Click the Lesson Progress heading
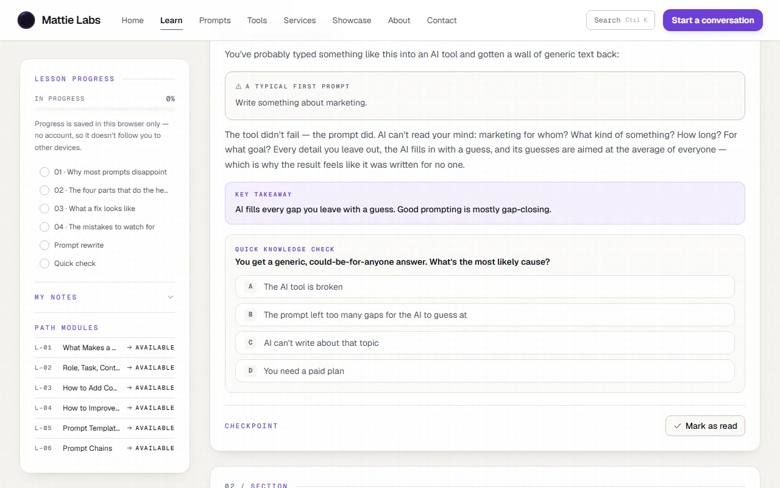 [x=74, y=79]
